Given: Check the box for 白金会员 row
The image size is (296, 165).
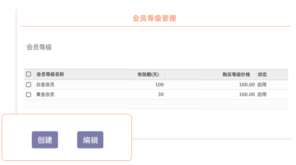Looking at the screenshot, I should click(x=28, y=85).
